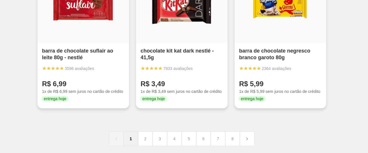
Task: Jump to page 3 in pagination
Action: pyautogui.click(x=160, y=139)
